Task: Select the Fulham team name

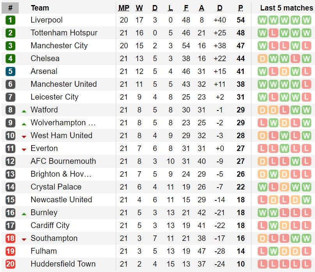Action: pyautogui.click(x=44, y=251)
